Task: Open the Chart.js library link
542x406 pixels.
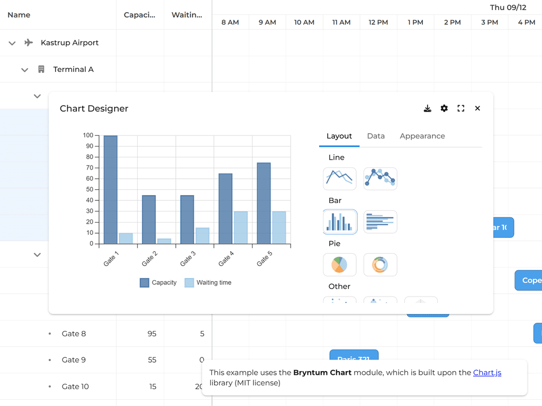Action: (487, 372)
